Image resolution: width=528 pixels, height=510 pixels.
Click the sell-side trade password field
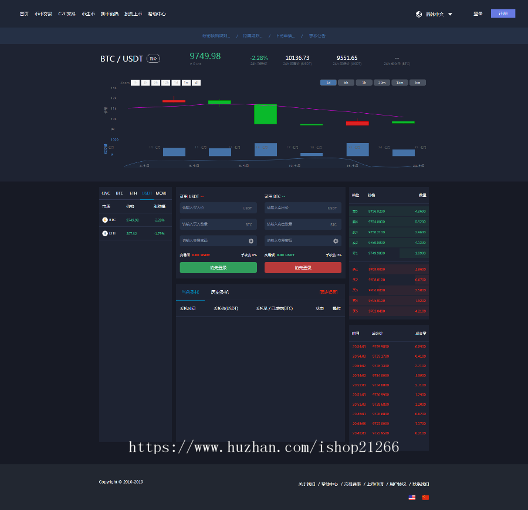tap(303, 241)
